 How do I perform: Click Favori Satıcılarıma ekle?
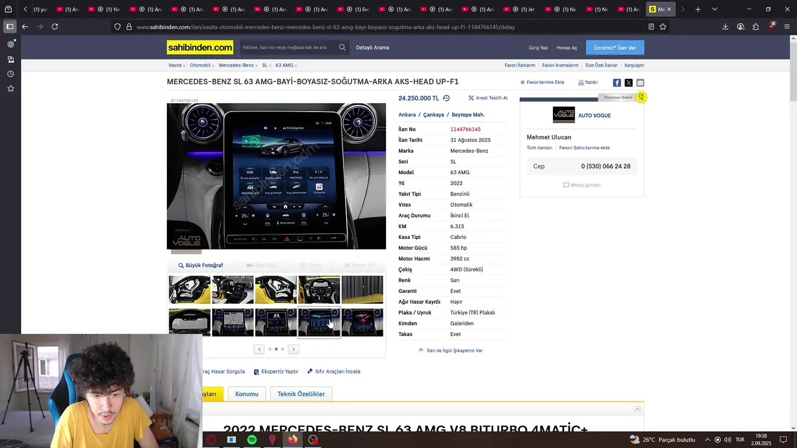584,148
